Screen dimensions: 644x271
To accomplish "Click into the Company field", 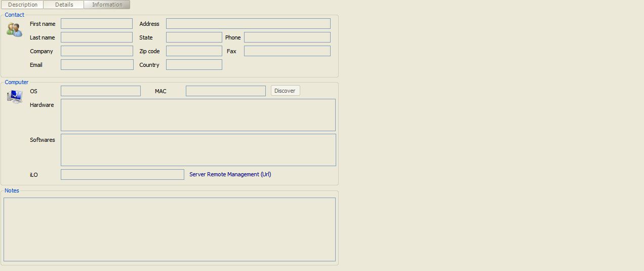I will [97, 51].
